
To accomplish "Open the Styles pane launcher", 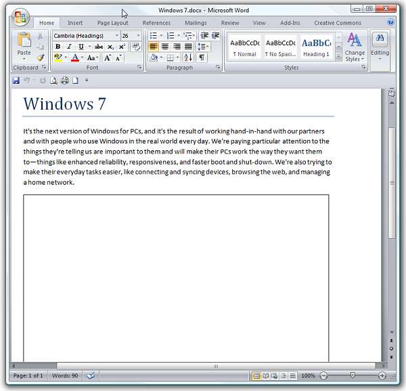I will (363, 67).
